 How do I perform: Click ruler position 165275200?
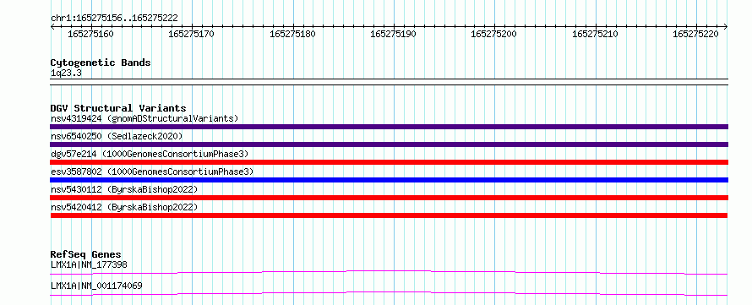click(x=494, y=34)
